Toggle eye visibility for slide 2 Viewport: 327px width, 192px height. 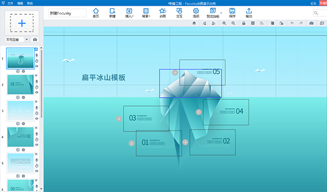coord(37,92)
